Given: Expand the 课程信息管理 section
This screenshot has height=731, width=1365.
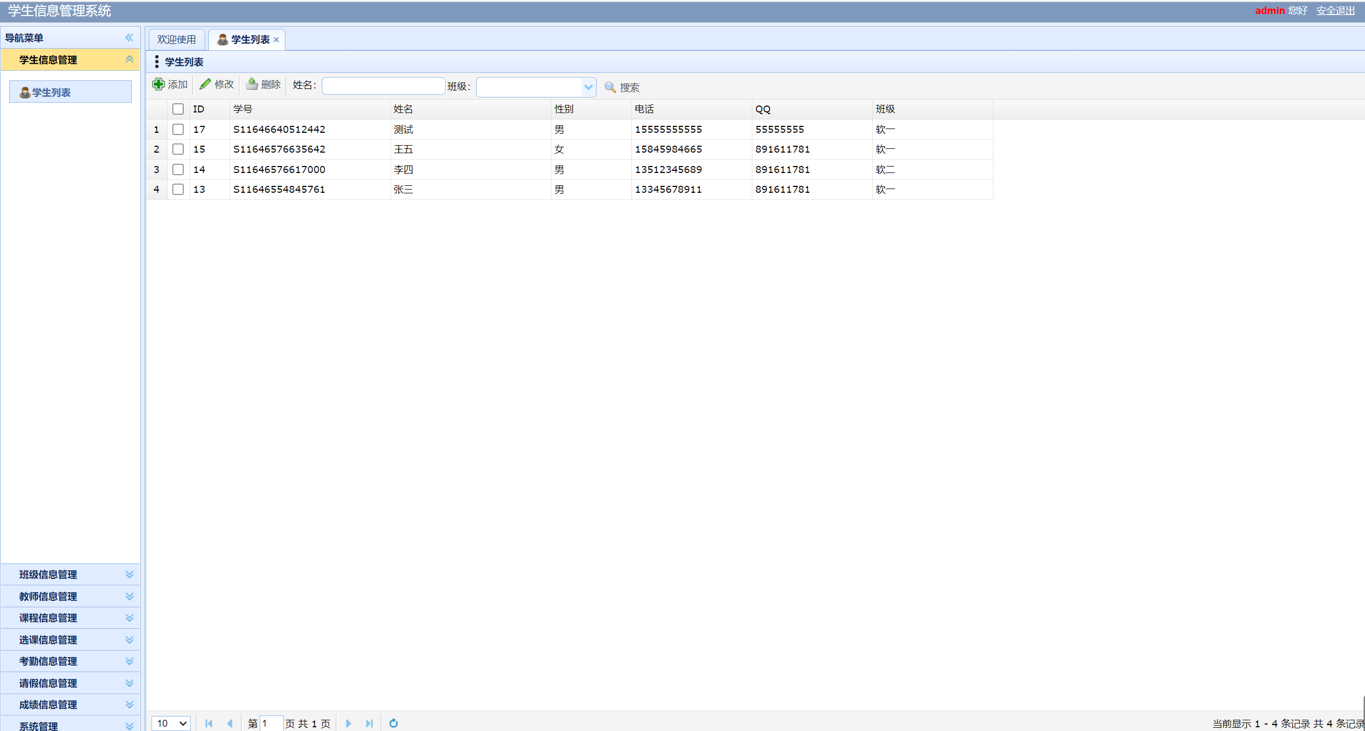Looking at the screenshot, I should [x=129, y=617].
